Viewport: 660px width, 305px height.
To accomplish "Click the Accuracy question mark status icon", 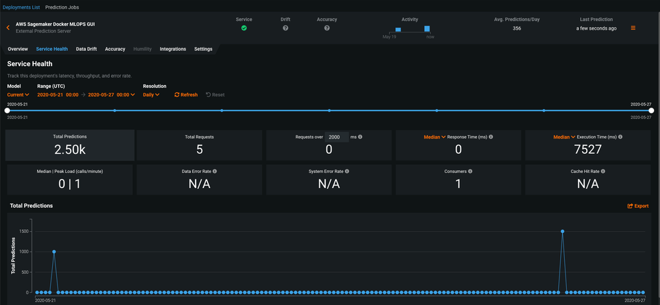I will coord(326,28).
